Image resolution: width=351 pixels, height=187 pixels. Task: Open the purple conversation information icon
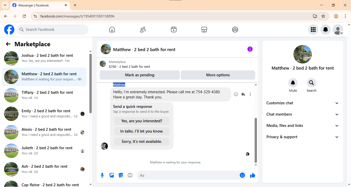pyautogui.click(x=250, y=49)
